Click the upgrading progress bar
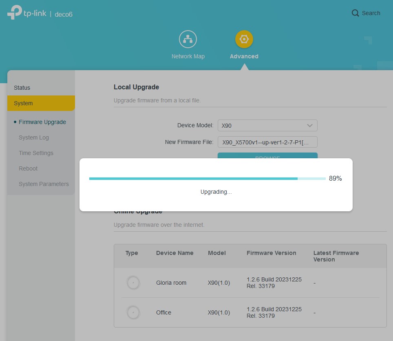The width and height of the screenshot is (393, 341). pyautogui.click(x=207, y=179)
